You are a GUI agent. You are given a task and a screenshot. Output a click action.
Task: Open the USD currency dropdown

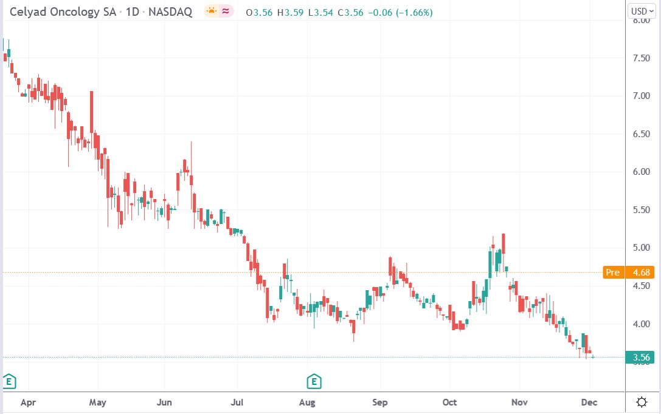tap(642, 10)
